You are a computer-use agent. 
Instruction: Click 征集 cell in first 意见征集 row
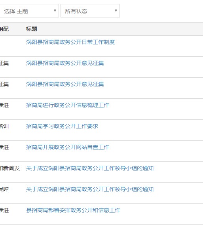tap(4, 63)
